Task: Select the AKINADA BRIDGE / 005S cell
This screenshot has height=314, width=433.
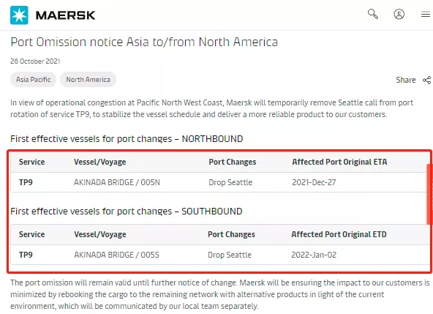Action: coord(116,255)
